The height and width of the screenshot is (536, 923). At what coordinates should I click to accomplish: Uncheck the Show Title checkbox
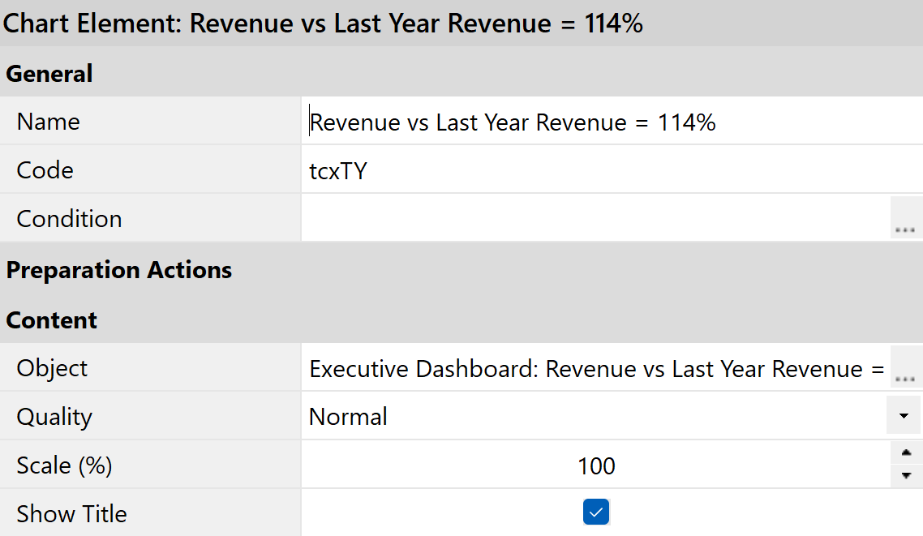click(x=596, y=512)
